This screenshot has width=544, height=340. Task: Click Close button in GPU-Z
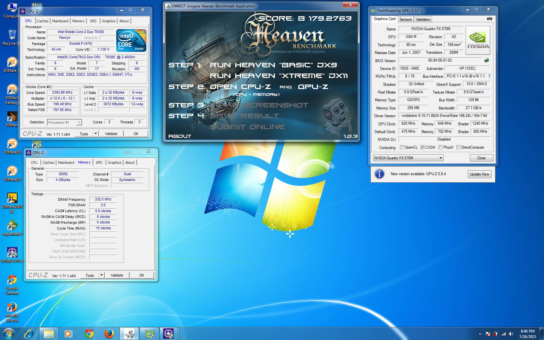(x=481, y=158)
